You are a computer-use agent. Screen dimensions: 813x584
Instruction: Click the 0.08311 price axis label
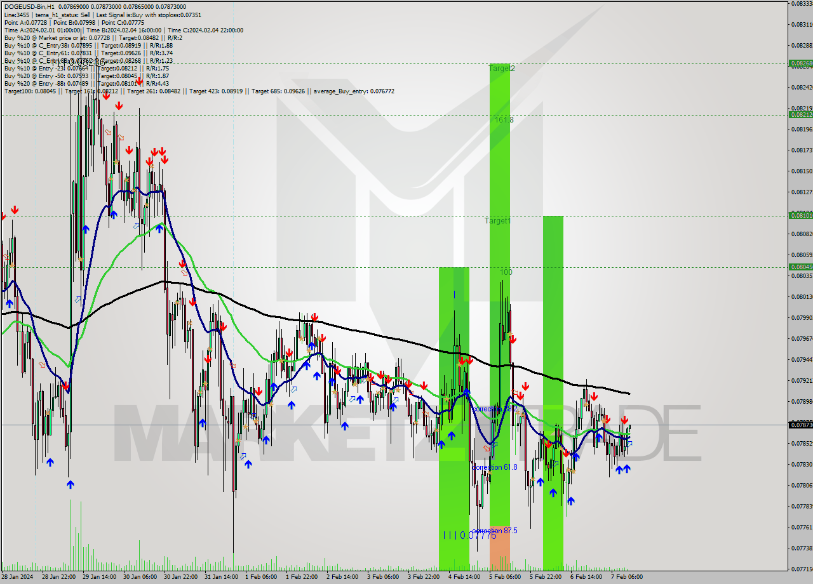click(x=802, y=24)
